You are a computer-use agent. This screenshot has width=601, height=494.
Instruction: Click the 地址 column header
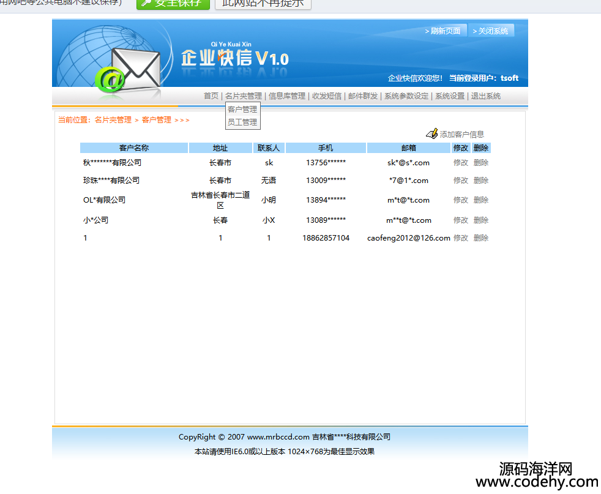[220, 148]
